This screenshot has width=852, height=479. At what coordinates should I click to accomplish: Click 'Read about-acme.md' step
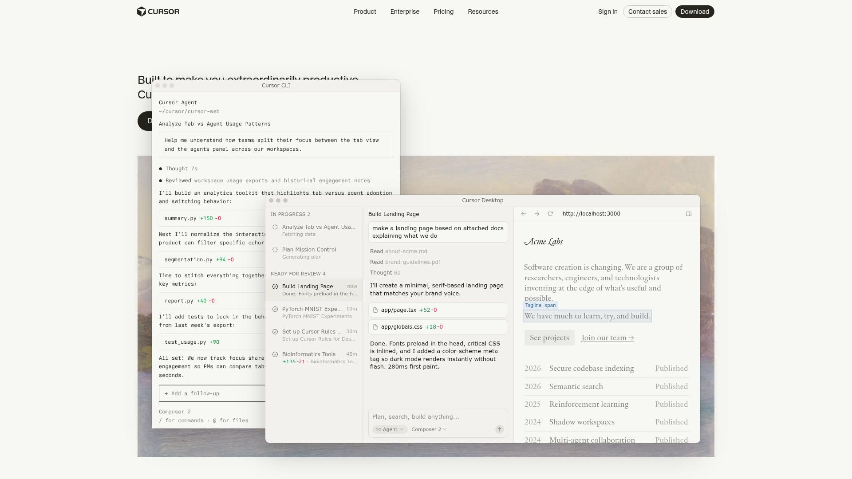pyautogui.click(x=398, y=251)
